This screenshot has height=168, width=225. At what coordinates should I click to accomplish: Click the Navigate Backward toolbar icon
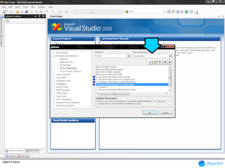(60, 12)
